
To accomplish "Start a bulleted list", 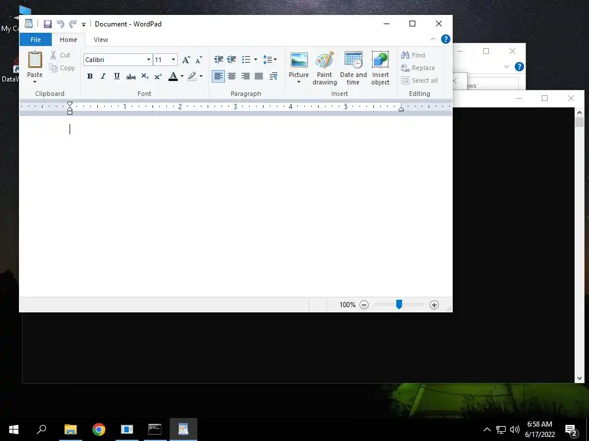I will point(246,60).
